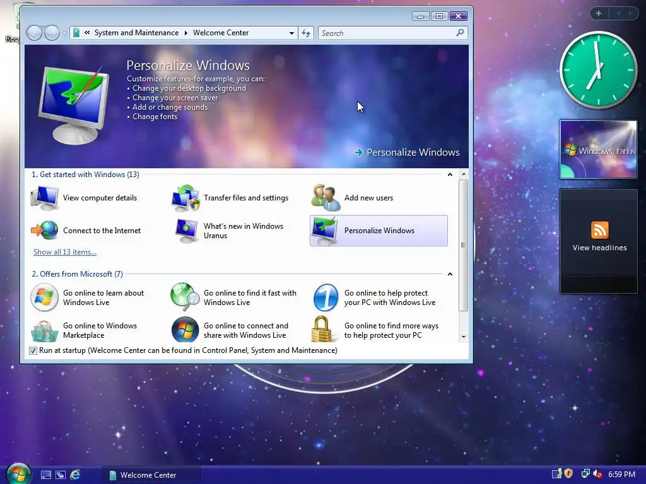Screen dimensions: 646x484
Task: Click Switch between windows Quick Launch icon
Action: [61, 475]
